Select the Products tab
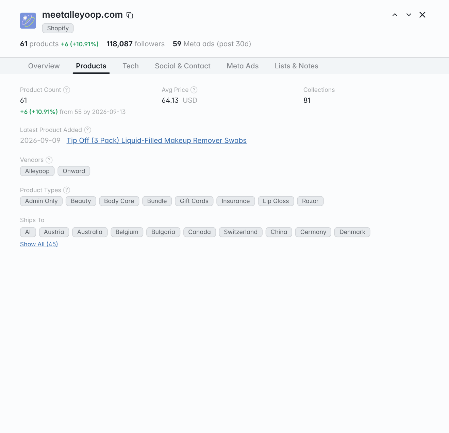This screenshot has width=449, height=433. point(91,66)
